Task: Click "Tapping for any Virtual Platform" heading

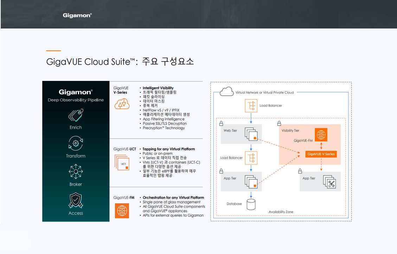Action: (169, 149)
